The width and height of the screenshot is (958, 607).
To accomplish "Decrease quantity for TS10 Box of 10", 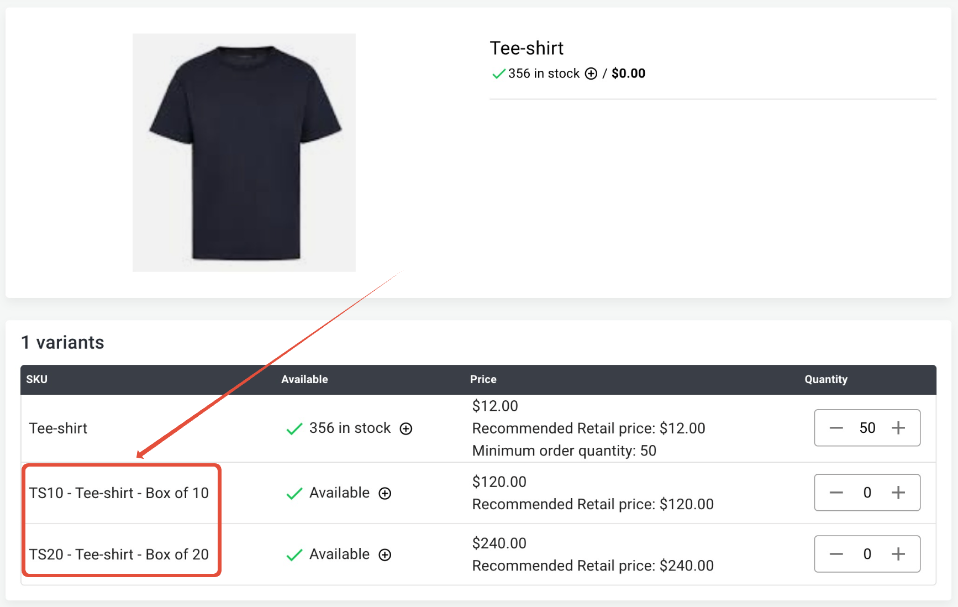I will point(836,493).
